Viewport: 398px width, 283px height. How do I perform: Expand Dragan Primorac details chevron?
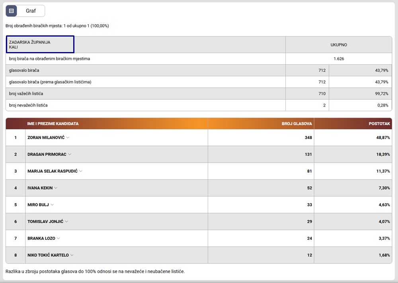pyautogui.click(x=70, y=154)
